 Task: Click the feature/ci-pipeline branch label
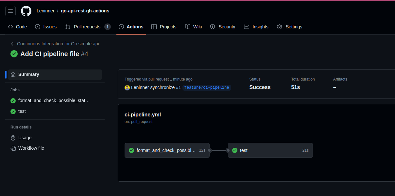click(207, 87)
